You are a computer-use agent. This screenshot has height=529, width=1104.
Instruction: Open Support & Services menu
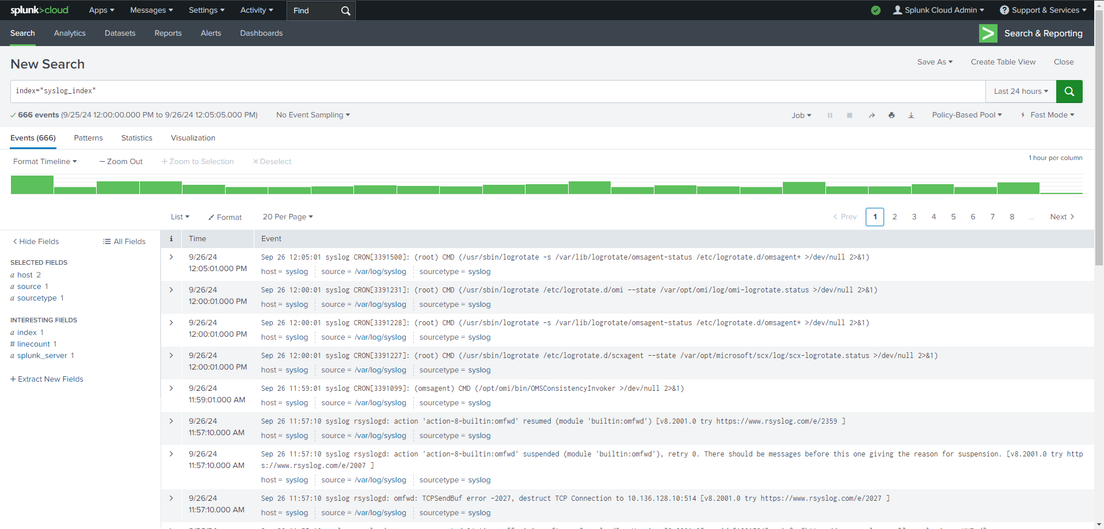1043,10
